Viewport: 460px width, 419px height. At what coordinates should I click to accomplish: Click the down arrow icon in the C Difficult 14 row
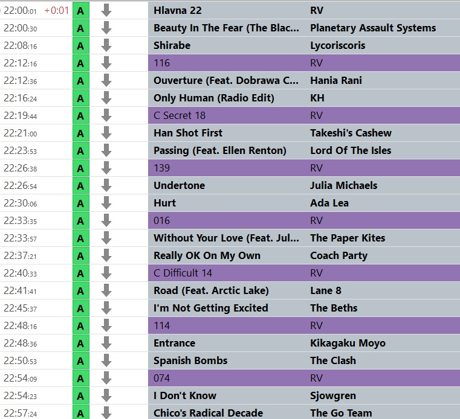[106, 273]
